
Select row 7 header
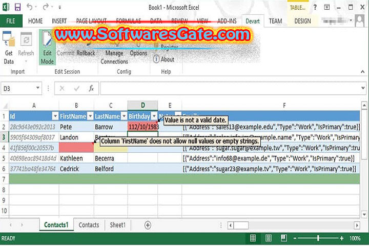4,179
